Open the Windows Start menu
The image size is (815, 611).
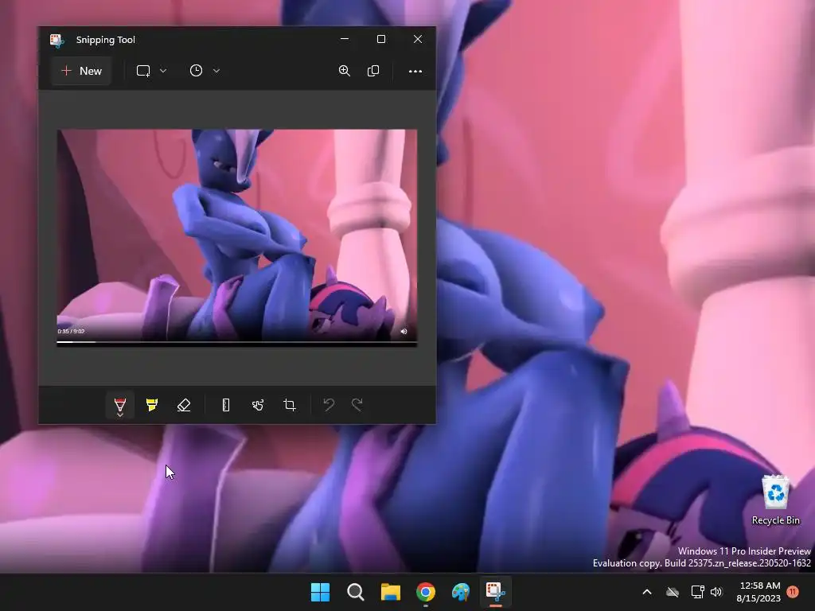320,592
